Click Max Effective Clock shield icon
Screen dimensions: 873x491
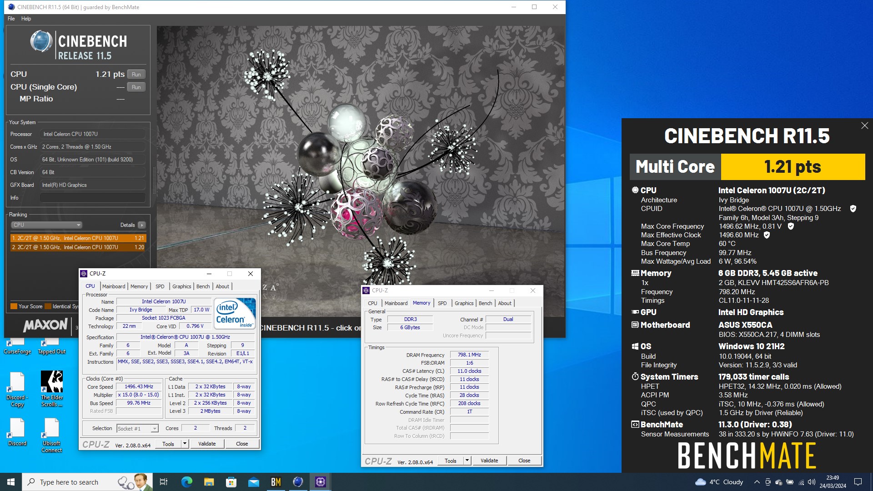pyautogui.click(x=767, y=235)
